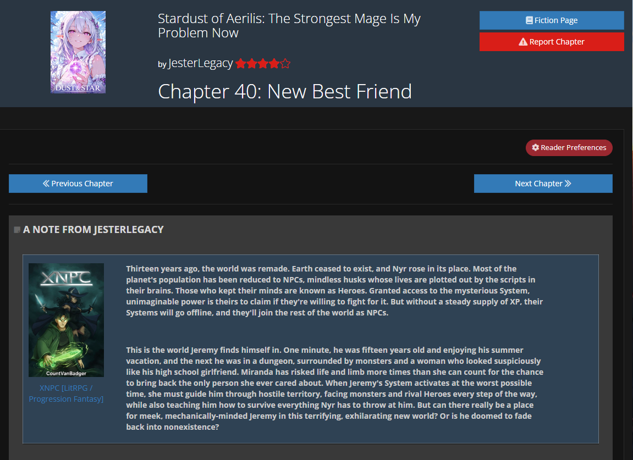Report this chapter
This screenshot has height=460, width=633.
[552, 42]
